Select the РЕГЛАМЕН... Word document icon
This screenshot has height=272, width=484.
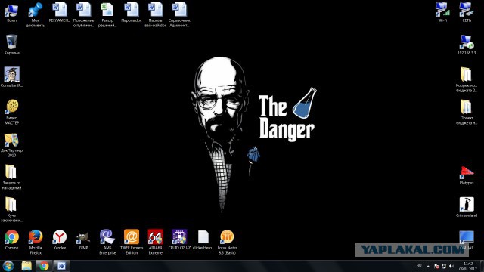point(60,12)
